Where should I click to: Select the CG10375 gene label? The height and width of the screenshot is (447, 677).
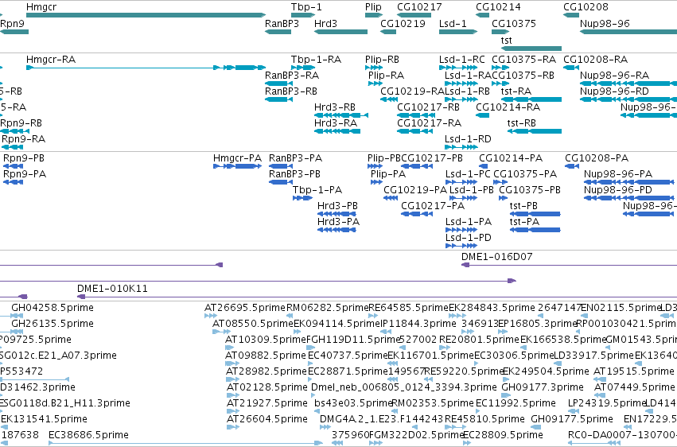(x=513, y=24)
